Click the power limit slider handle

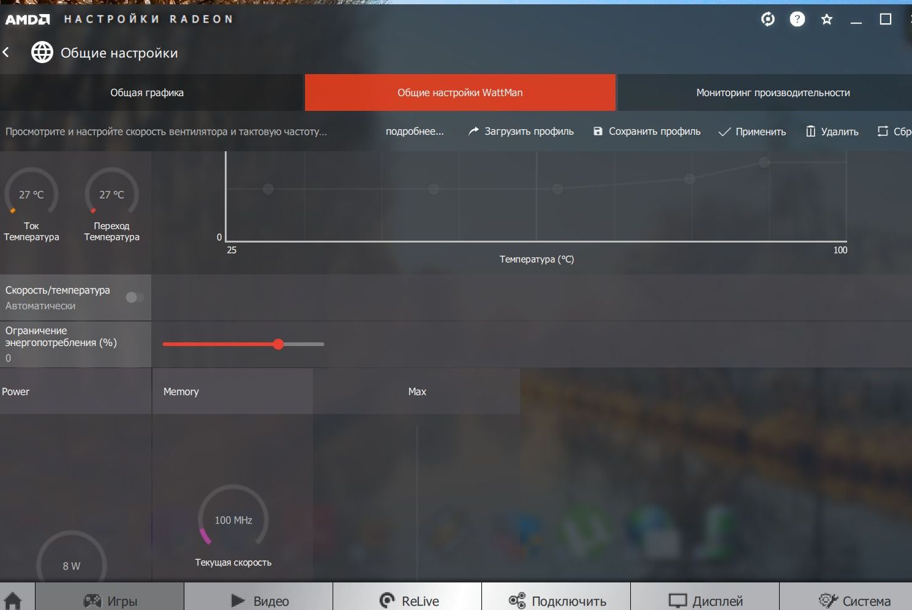(279, 344)
